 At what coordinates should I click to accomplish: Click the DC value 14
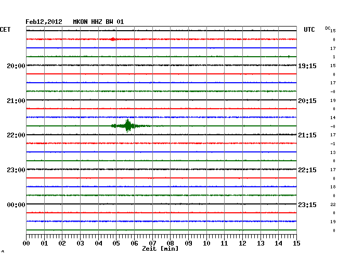(333, 118)
